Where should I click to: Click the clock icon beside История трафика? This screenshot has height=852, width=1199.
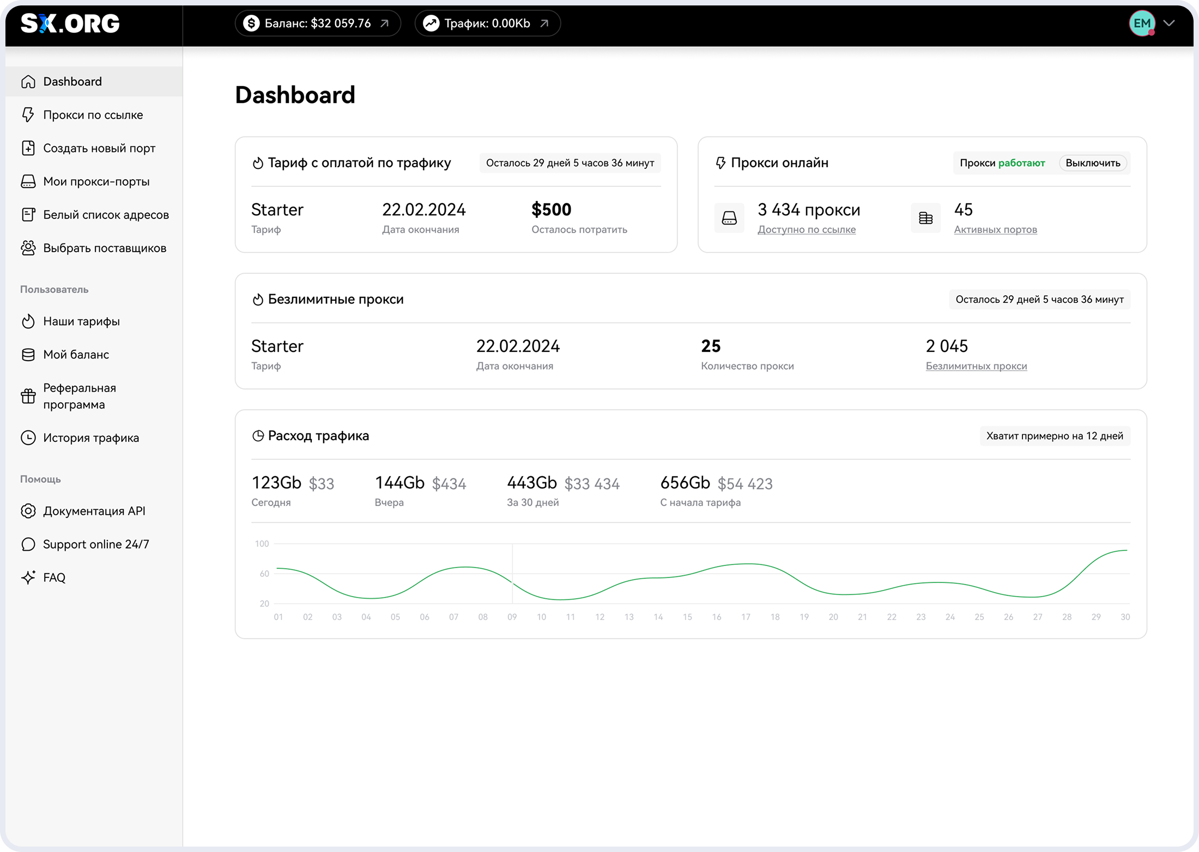point(28,437)
